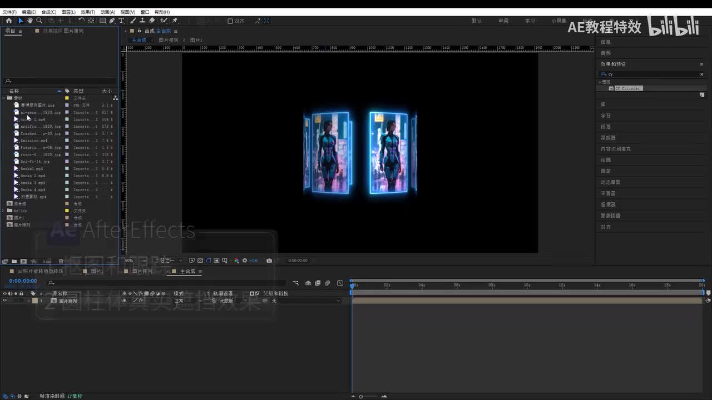Open the 正常 blending mode dropdown

(188, 301)
